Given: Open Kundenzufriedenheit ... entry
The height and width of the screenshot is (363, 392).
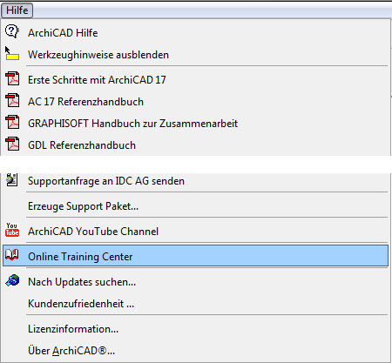Looking at the screenshot, I should [195, 304].
